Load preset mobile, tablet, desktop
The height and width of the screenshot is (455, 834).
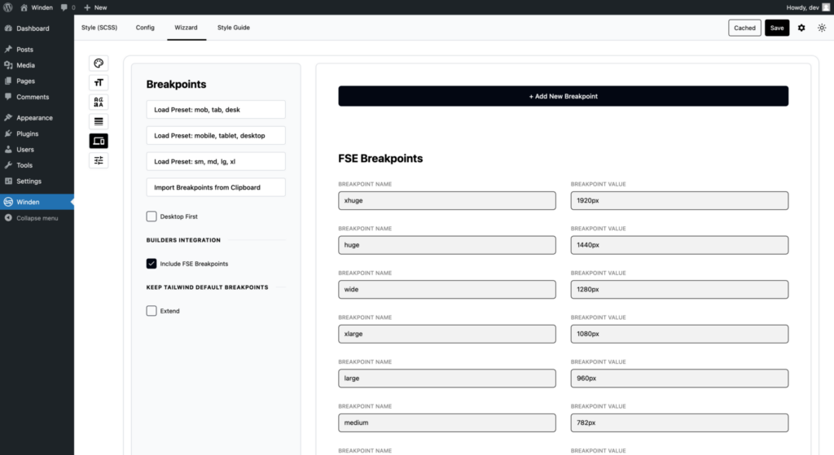coord(215,136)
